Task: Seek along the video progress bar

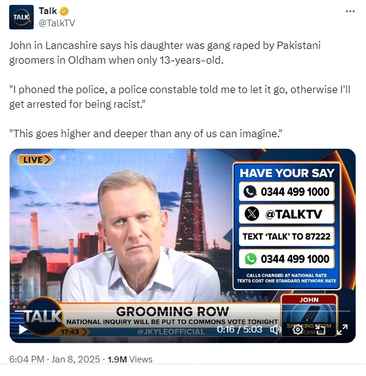Action: pyautogui.click(x=183, y=311)
